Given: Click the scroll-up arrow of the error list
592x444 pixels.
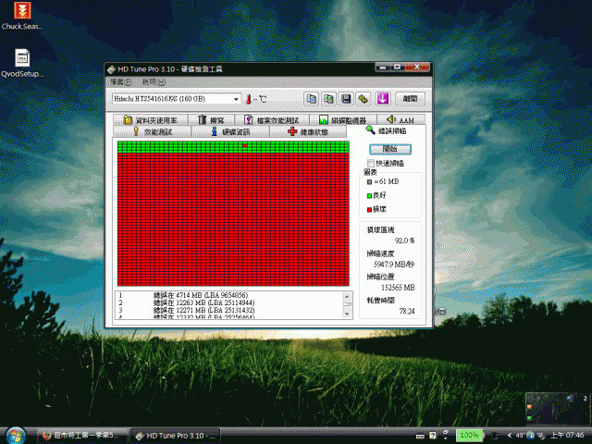Looking at the screenshot, I should tap(348, 296).
